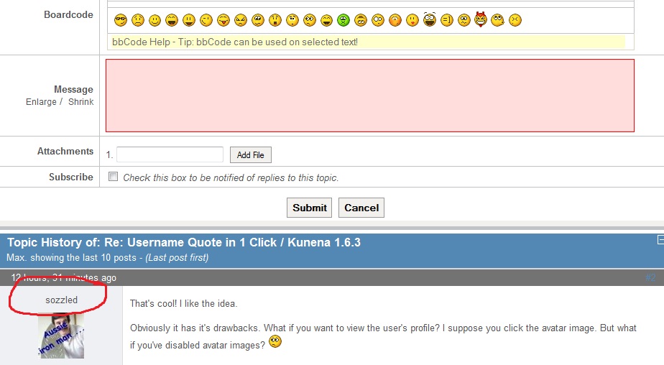Click the attachment file input field
This screenshot has width=664, height=365.
[x=170, y=154]
